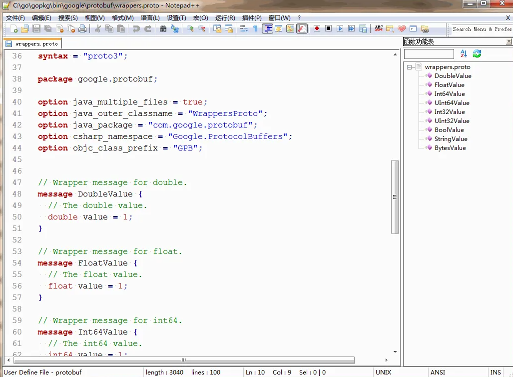Viewport: 513px width, 377px height.
Task: Select BytesValue in the function list
Action: tap(450, 148)
